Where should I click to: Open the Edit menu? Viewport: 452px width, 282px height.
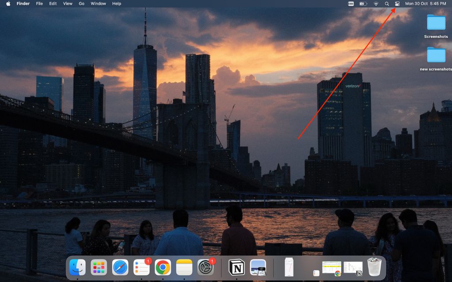click(x=53, y=4)
